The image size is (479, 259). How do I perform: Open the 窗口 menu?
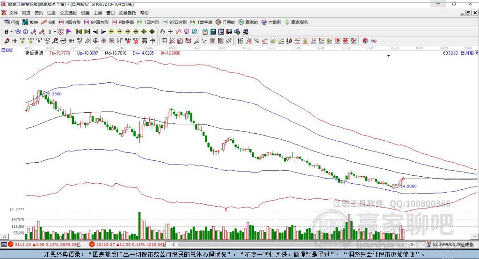(x=110, y=13)
